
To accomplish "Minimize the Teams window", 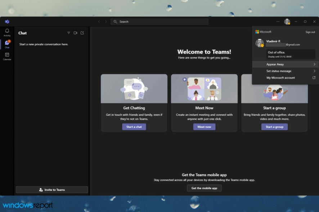I will coord(296,22).
